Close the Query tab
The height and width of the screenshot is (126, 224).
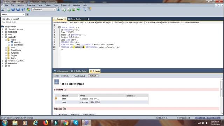[x=65, y=19]
